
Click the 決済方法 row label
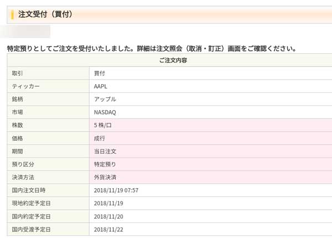point(23,177)
